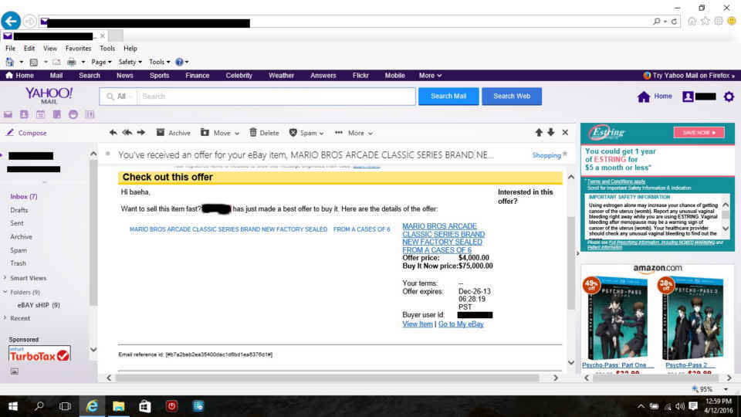The image size is (741, 417).
Task: Open the All search filter dropdown
Action: (119, 97)
